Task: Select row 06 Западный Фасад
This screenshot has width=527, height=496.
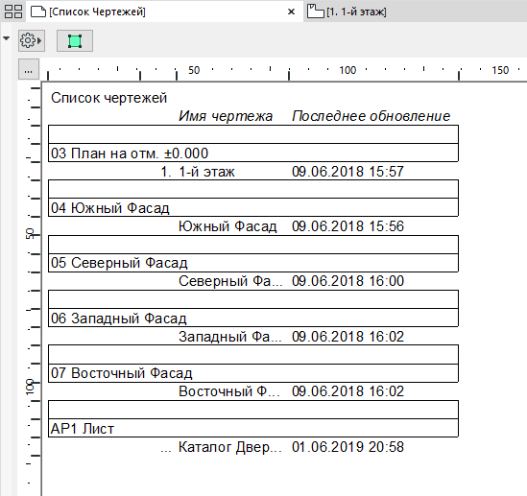Action: click(x=253, y=318)
